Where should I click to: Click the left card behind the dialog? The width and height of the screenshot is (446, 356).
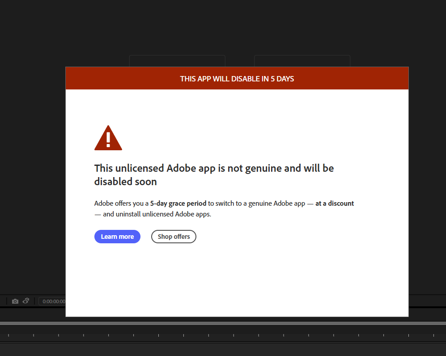(177, 61)
